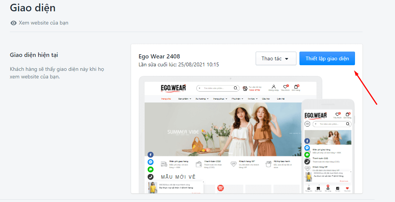Viewport: 395px width, 202px height.
Task: Click the Messenger icon in mobile preview
Action: (307, 148)
